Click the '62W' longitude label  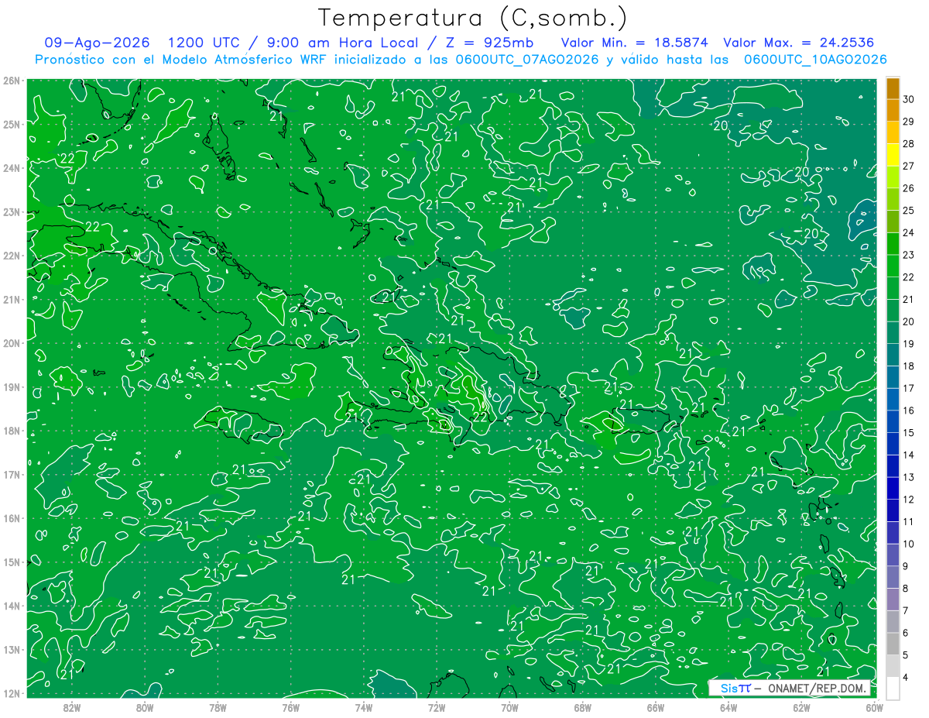801,707
